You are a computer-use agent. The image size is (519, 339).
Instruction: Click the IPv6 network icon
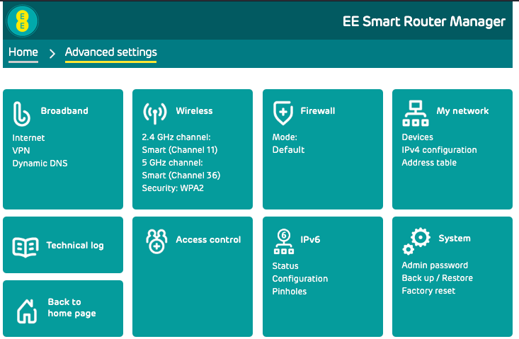pos(283,241)
